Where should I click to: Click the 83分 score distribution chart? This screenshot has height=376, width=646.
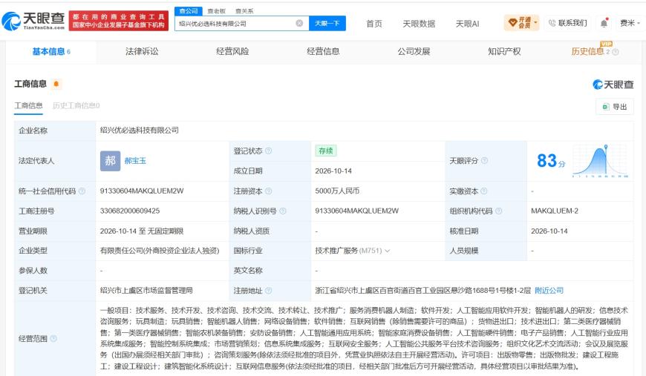(600, 161)
